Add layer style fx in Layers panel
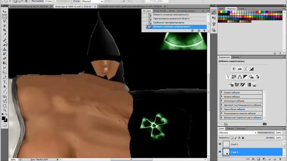287x161 pixels. coord(253,159)
